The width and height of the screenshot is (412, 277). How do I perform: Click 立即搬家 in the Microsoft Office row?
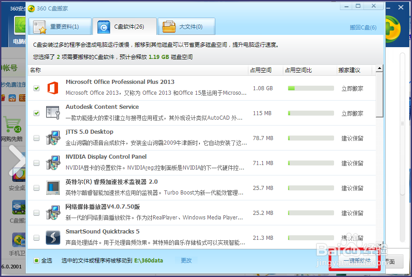[x=352, y=88]
